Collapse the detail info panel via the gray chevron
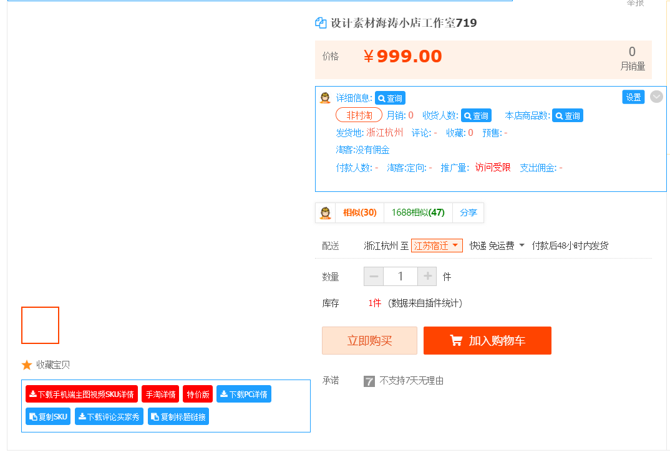 click(656, 97)
